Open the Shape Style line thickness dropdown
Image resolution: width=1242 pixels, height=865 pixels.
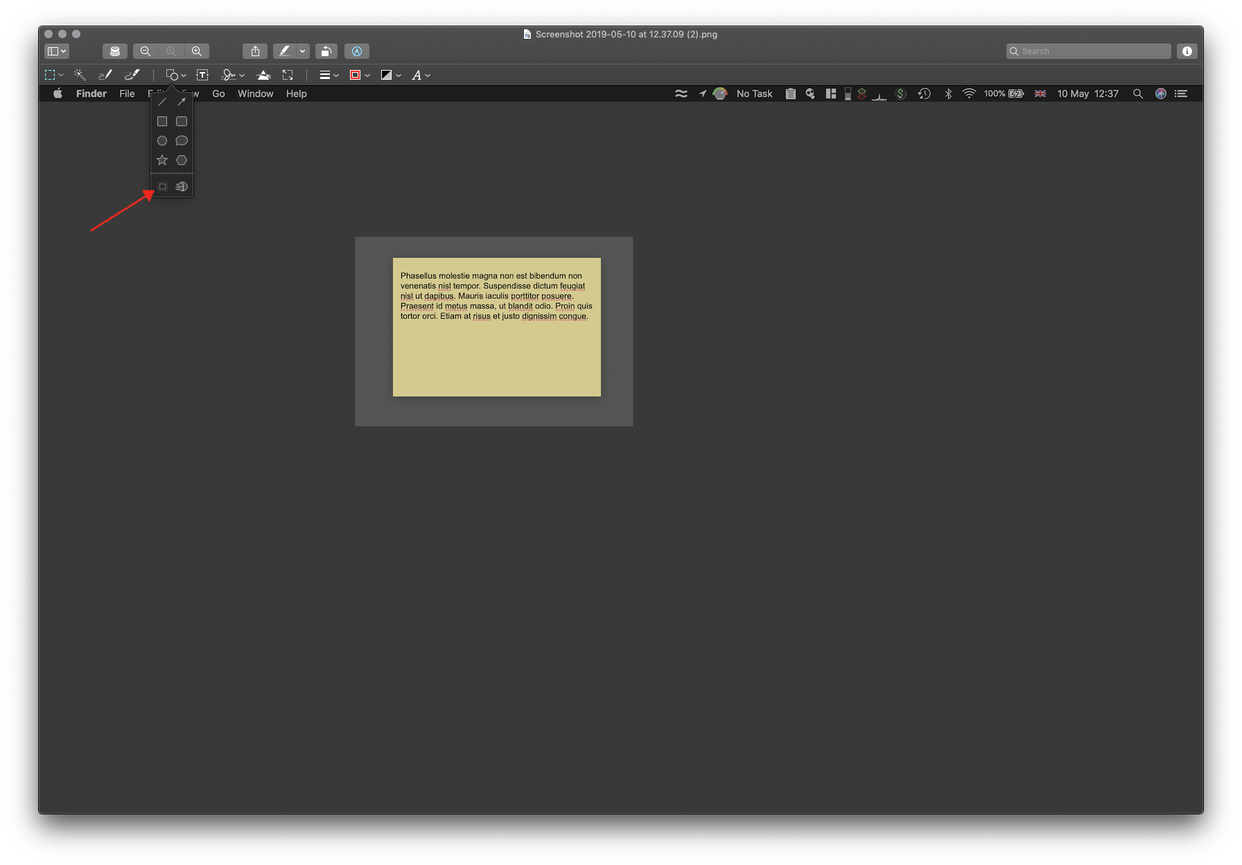[x=329, y=75]
